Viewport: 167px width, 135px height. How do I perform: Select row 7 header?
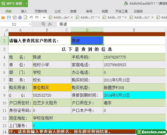pos(4,80)
